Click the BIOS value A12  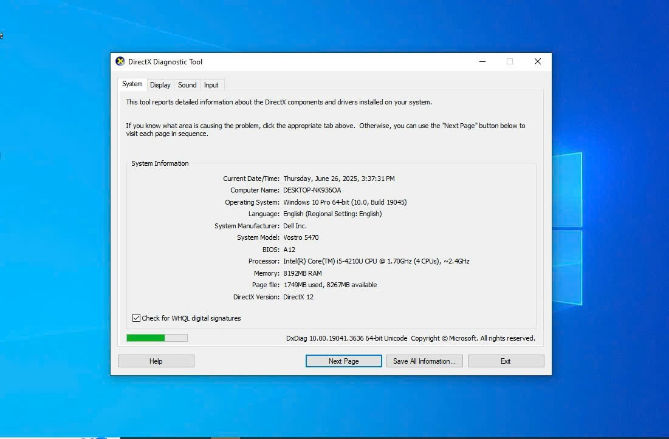[x=289, y=250]
